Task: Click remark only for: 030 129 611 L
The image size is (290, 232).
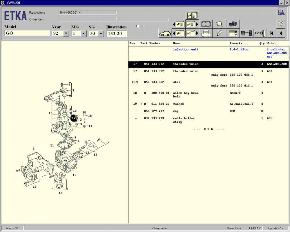Action: point(232,86)
